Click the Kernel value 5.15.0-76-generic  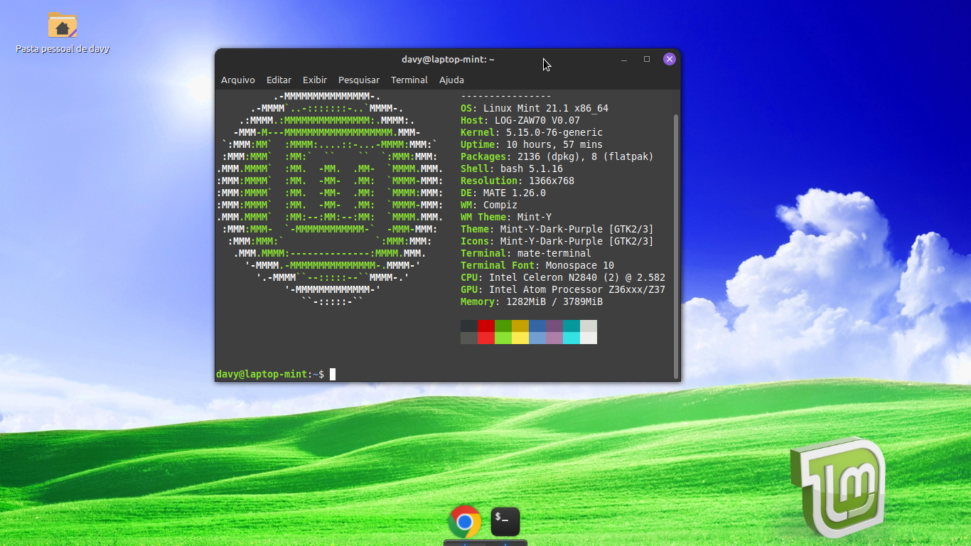point(554,133)
